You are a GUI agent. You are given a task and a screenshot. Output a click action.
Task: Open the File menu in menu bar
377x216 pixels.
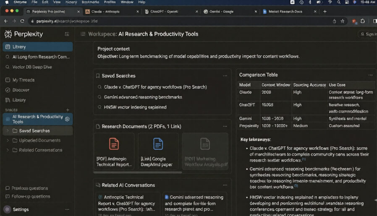34,2
